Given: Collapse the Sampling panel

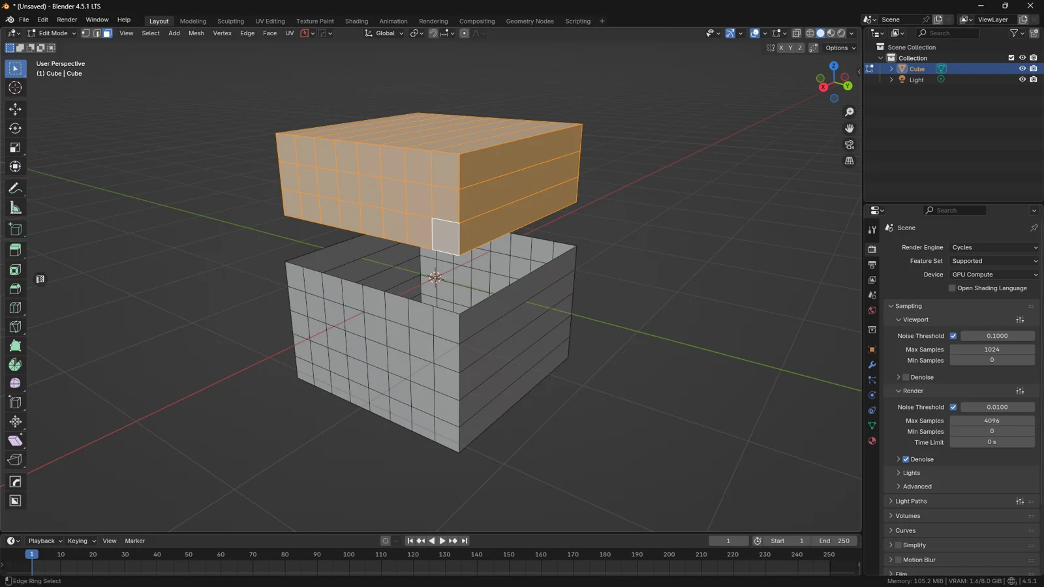Looking at the screenshot, I should [908, 306].
